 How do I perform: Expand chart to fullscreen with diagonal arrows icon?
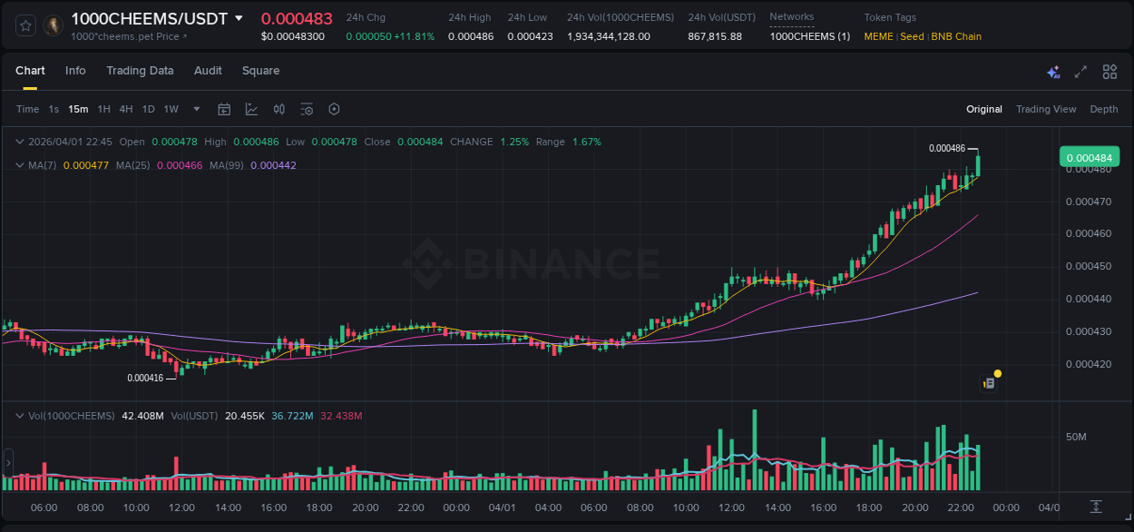pyautogui.click(x=1080, y=71)
